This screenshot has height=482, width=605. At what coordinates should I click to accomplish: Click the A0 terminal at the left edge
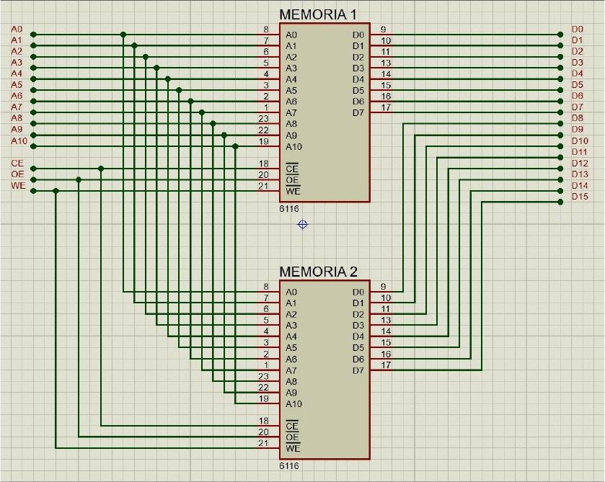(17, 30)
